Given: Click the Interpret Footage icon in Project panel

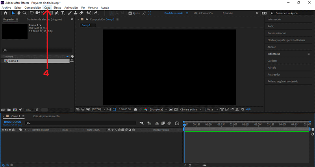Looking at the screenshot, I should click(x=3, y=110).
